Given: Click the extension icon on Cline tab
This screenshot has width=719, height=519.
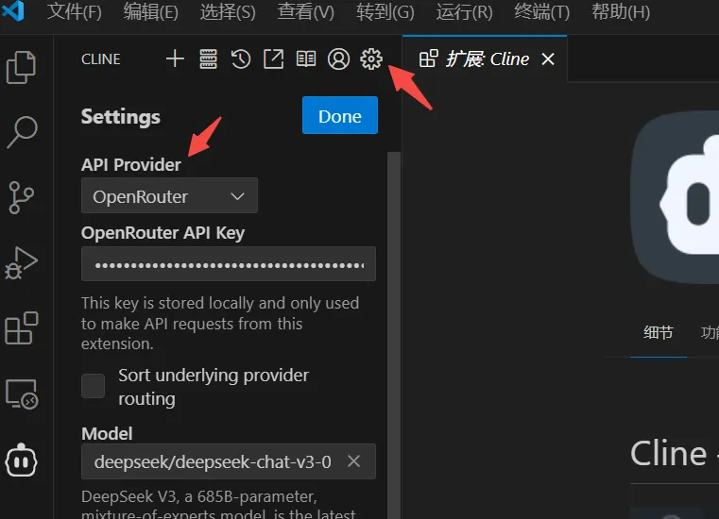Looking at the screenshot, I should (429, 59).
